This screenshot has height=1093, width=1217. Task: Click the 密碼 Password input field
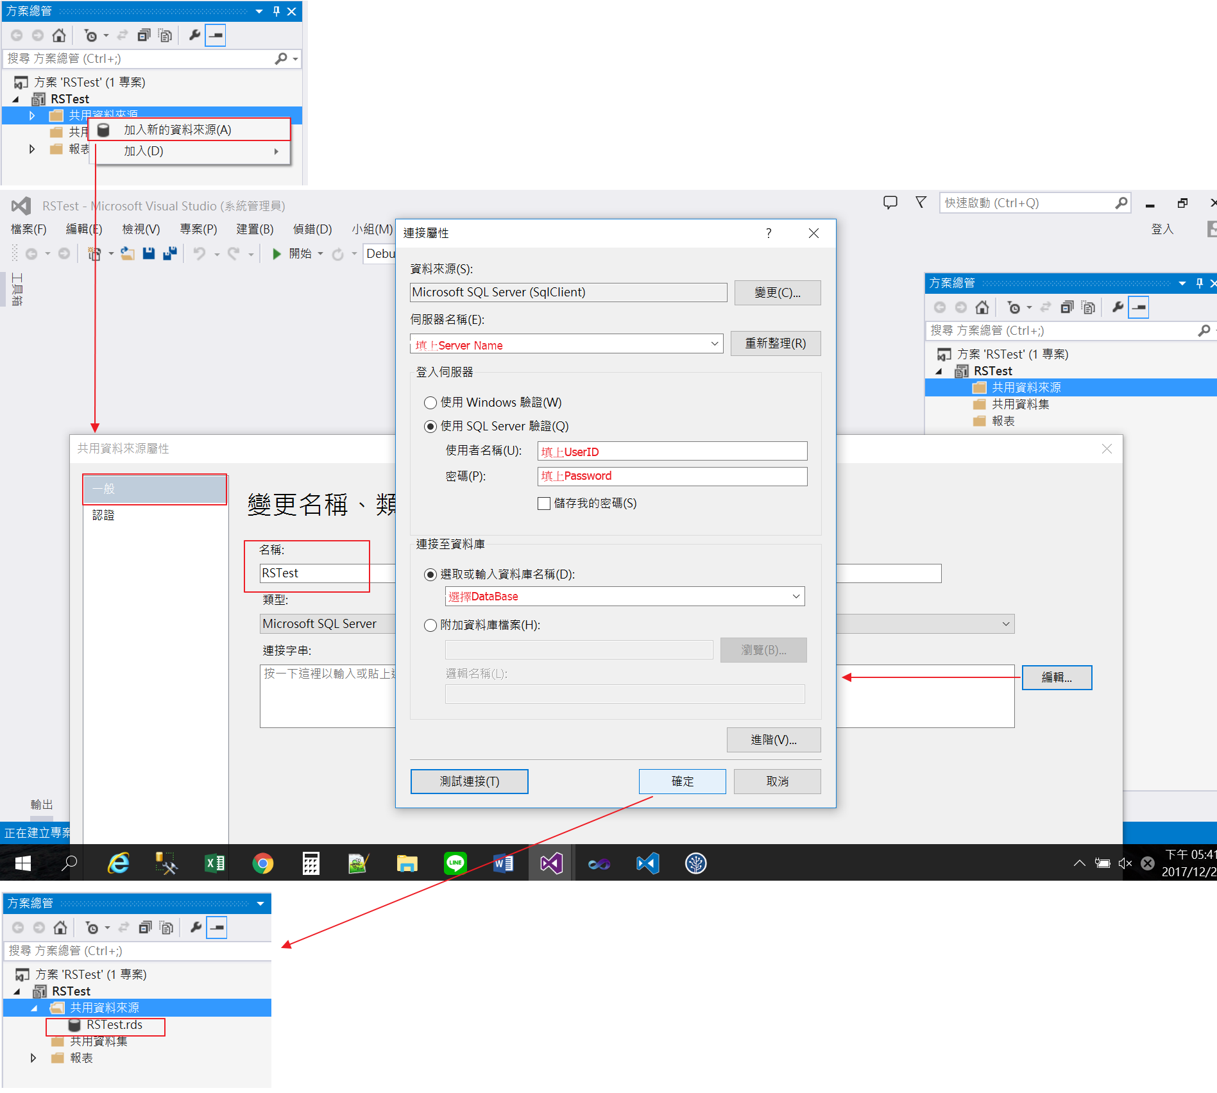[672, 477]
